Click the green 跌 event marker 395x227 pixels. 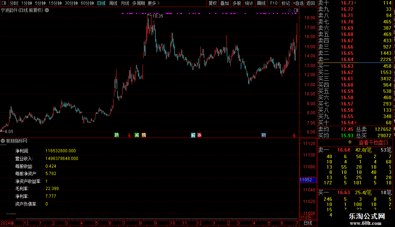[x=117, y=135]
